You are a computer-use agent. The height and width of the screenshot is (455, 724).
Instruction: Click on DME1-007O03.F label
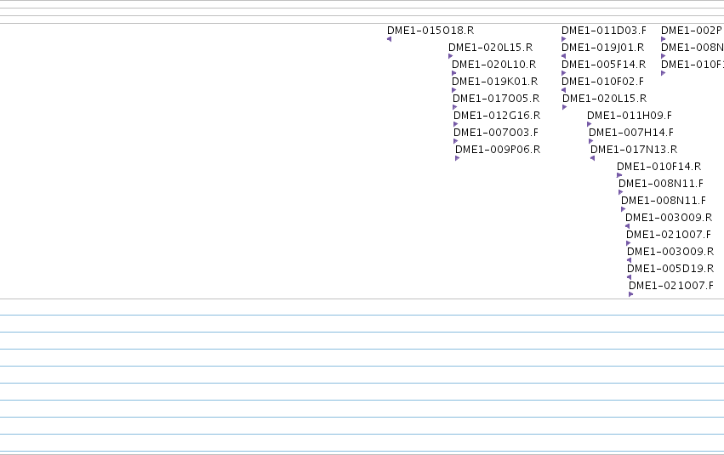496,133
